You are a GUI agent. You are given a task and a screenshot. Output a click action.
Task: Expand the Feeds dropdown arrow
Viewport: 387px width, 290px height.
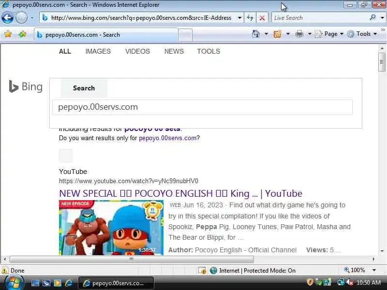pos(288,34)
